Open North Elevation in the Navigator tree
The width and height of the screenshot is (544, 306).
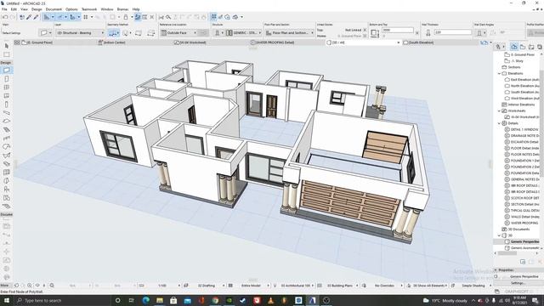click(524, 86)
